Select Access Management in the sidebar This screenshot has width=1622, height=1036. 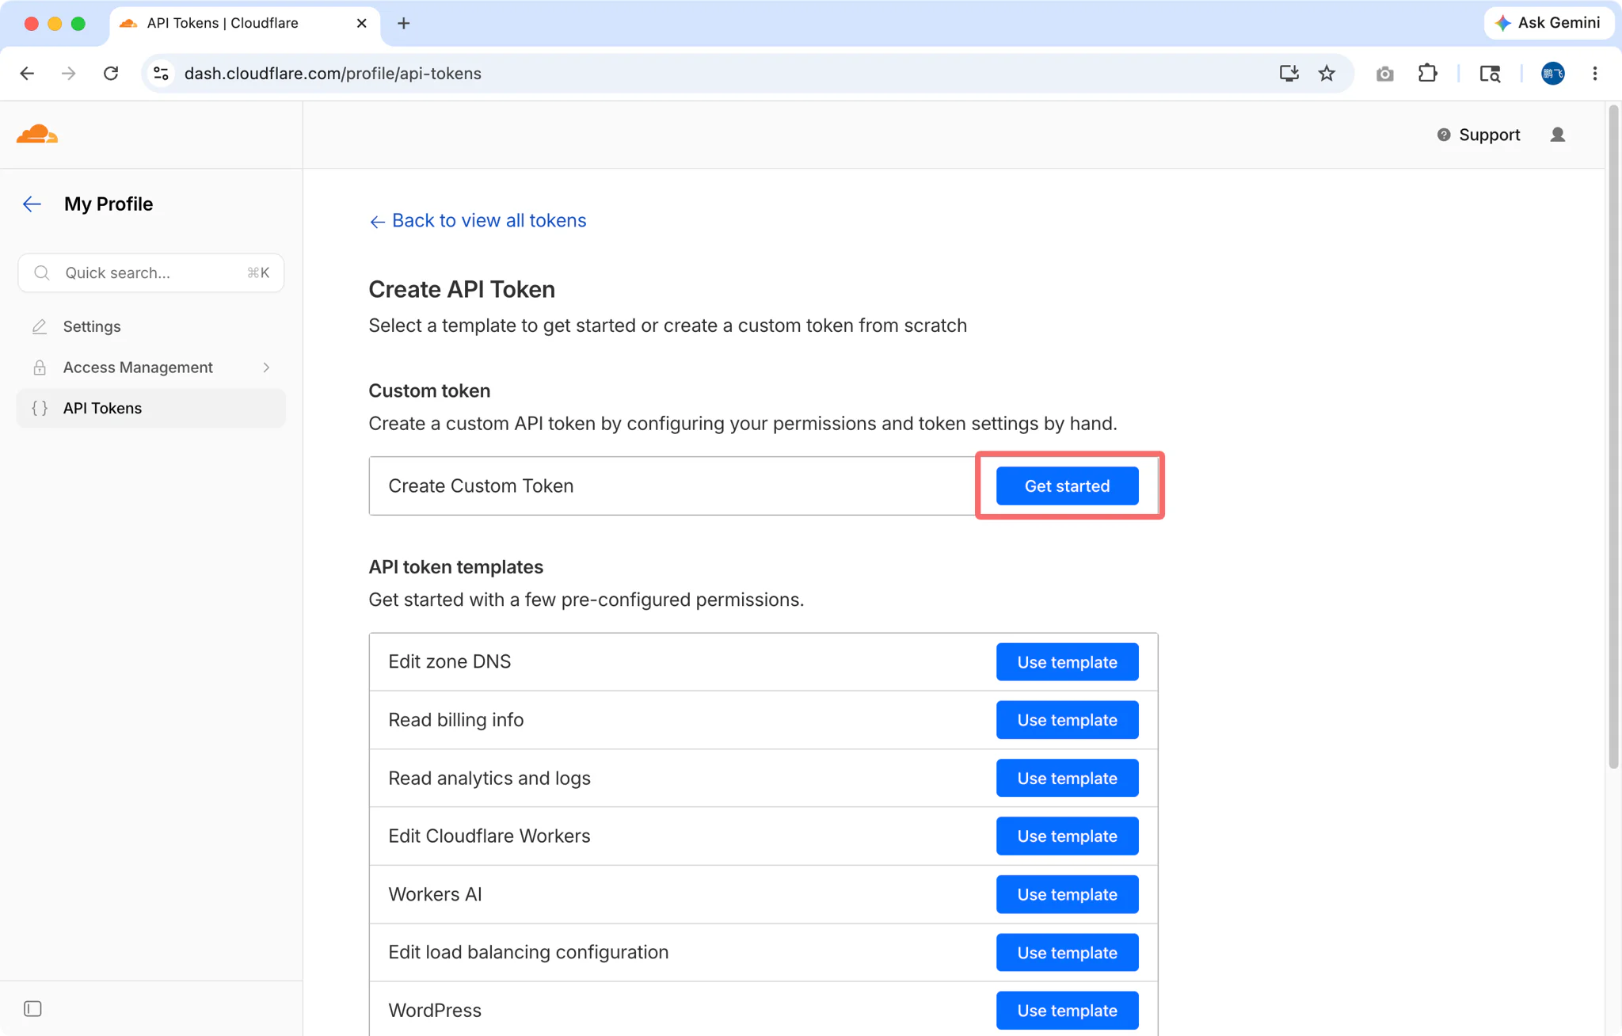click(150, 368)
